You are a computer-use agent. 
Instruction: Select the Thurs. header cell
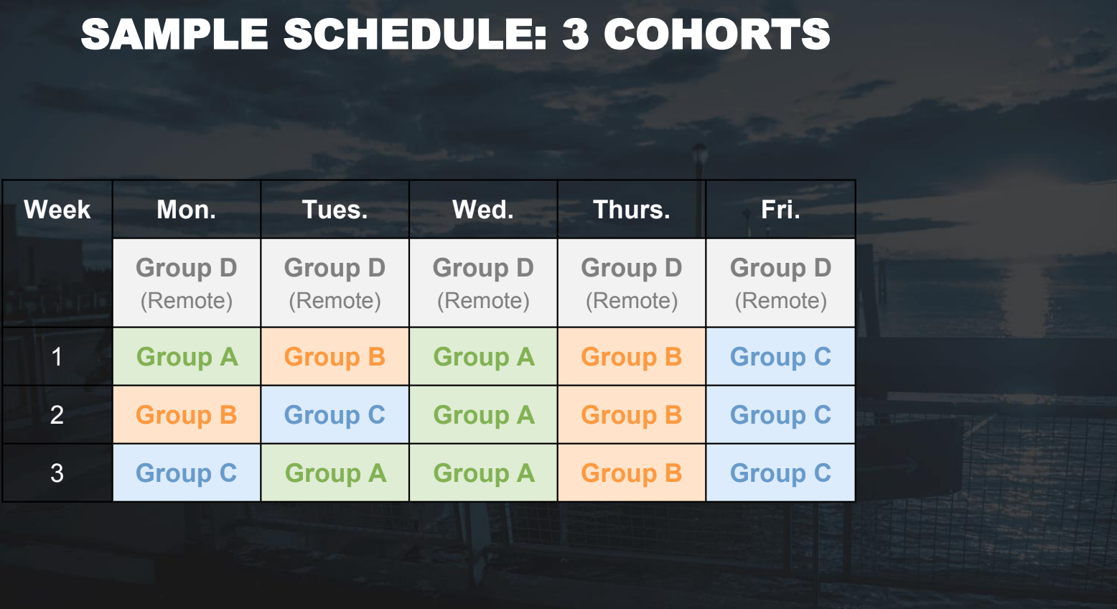pos(632,210)
